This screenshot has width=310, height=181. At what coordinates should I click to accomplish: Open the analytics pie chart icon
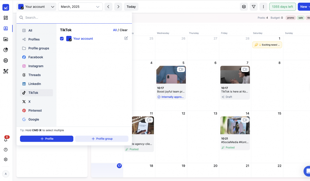point(6,50)
